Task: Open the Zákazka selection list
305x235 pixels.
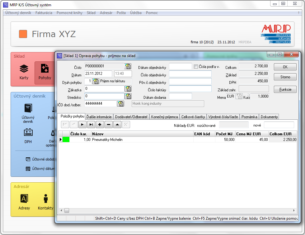Action: pyautogui.click(x=128, y=89)
